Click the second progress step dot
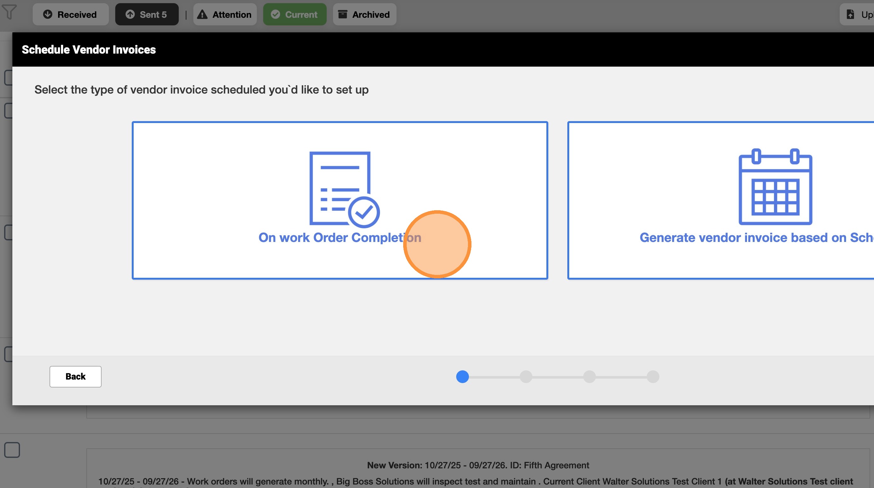This screenshot has height=488, width=874. click(x=526, y=376)
